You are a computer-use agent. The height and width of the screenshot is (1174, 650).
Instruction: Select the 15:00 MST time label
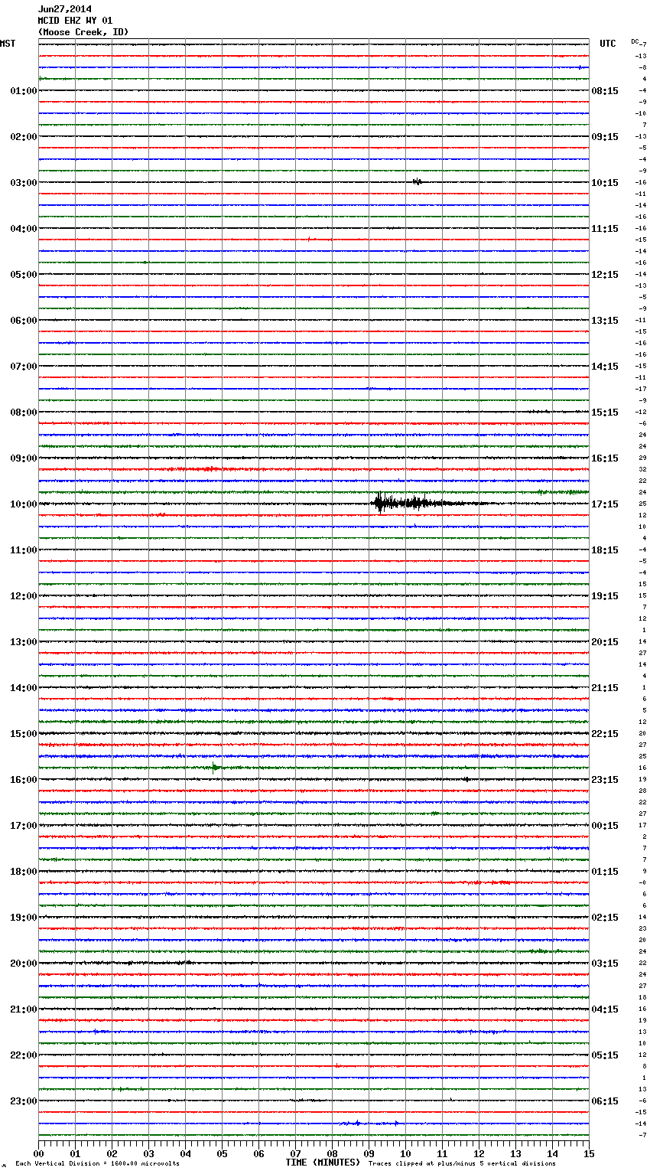pos(24,734)
